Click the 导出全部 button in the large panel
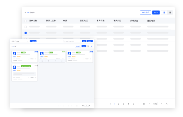This screenshot has height=117, width=183. [146, 12]
